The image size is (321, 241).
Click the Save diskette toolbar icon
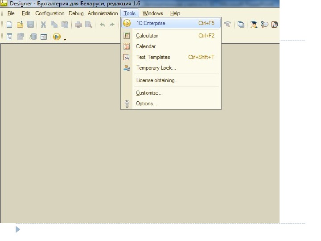(30, 25)
